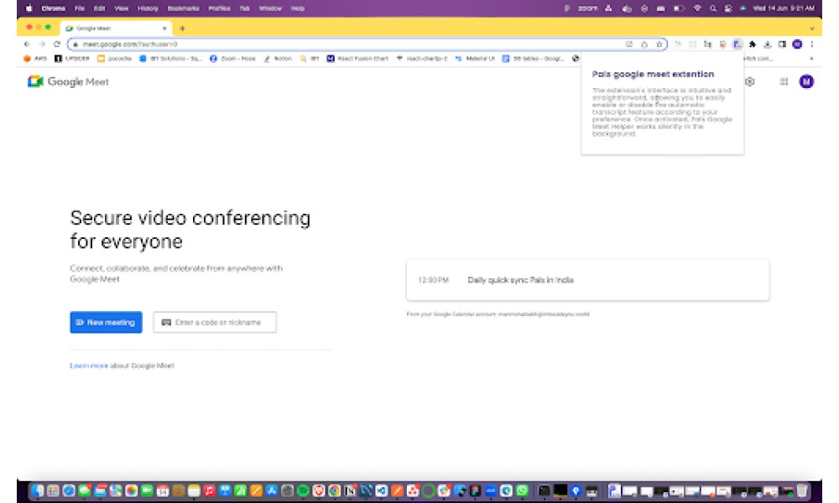This screenshot has height=503, width=839.
Task: Open the Notion bookmark
Action: (x=278, y=59)
